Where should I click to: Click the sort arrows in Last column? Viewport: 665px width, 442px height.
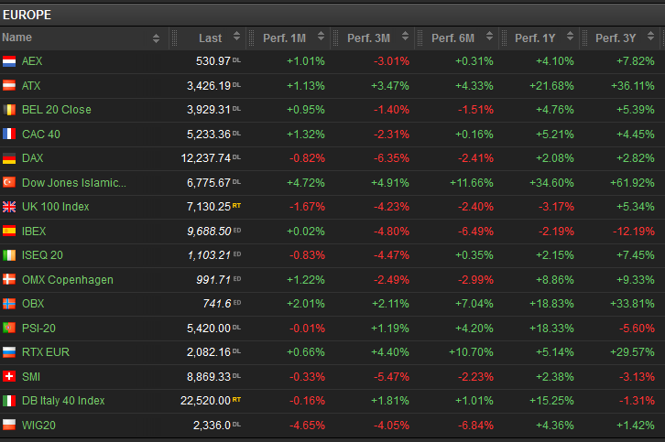pyautogui.click(x=236, y=38)
